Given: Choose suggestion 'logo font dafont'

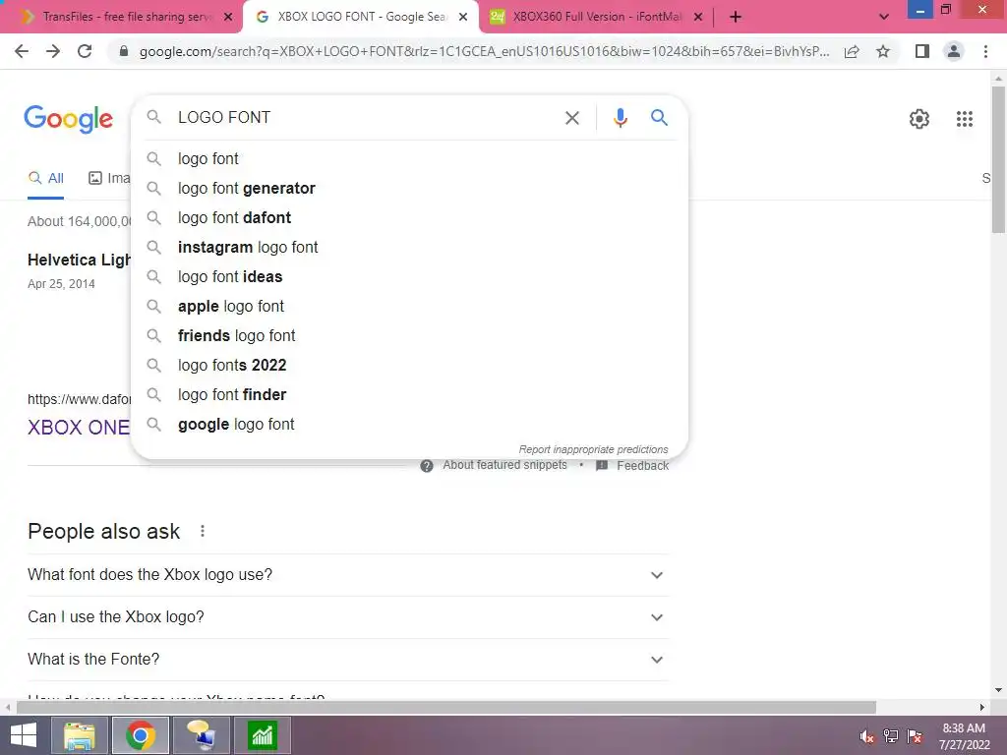Looking at the screenshot, I should [409, 217].
